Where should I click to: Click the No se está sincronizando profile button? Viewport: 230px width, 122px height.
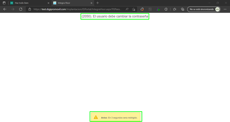[204, 9]
